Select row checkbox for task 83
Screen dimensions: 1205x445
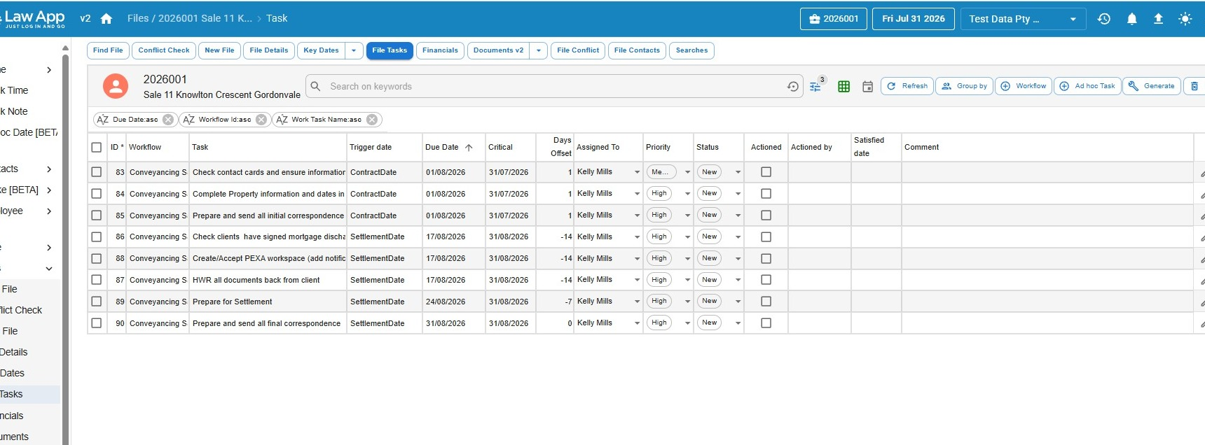tap(97, 172)
